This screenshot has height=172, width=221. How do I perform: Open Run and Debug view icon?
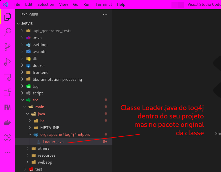point(8,62)
